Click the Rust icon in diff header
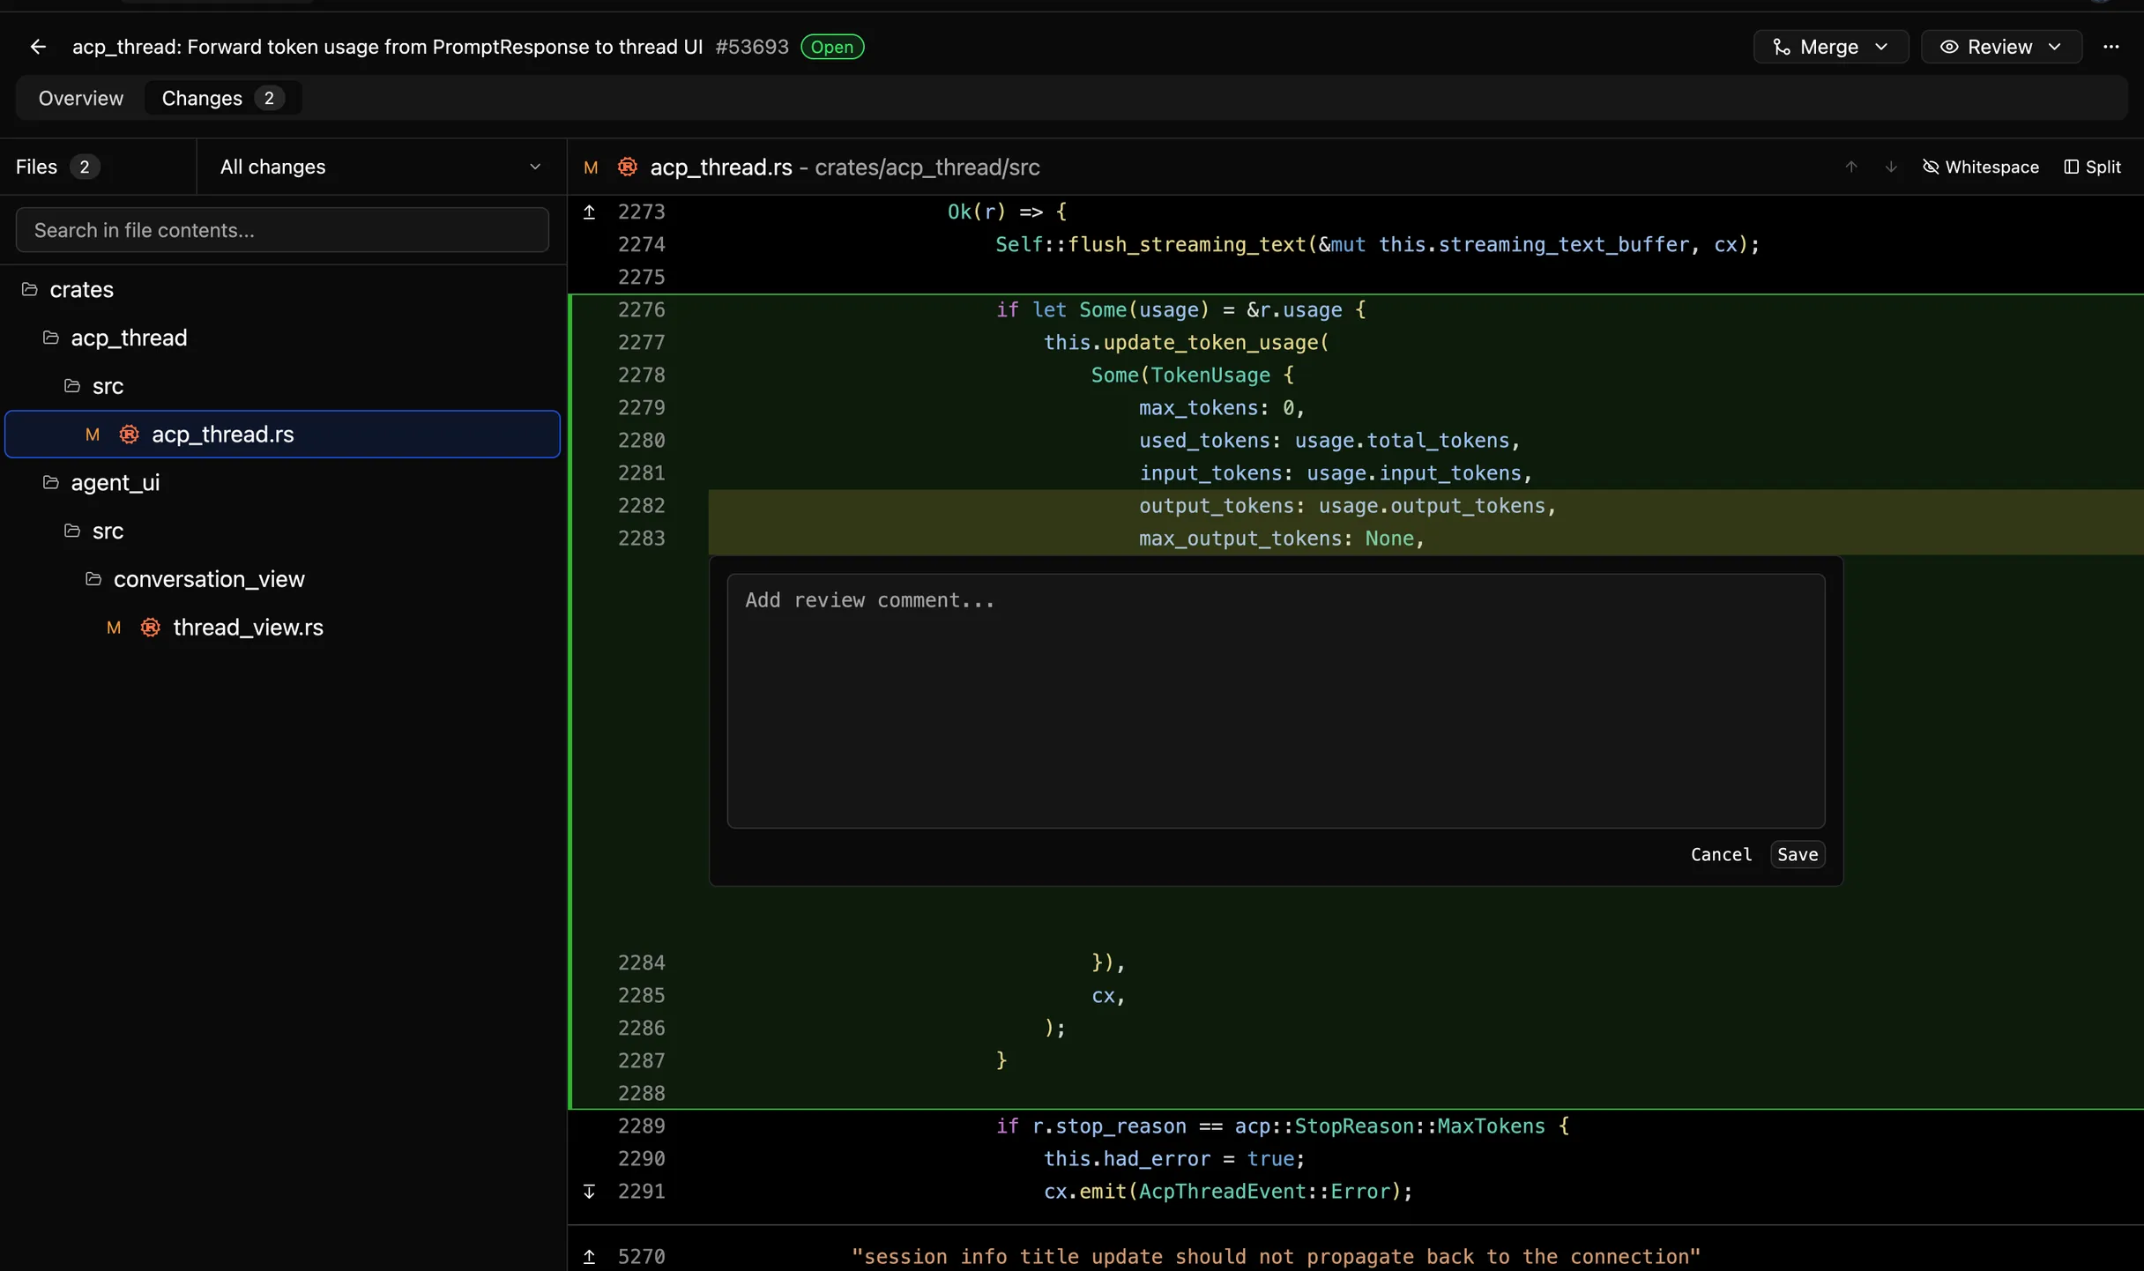2144x1271 pixels. pyautogui.click(x=627, y=167)
